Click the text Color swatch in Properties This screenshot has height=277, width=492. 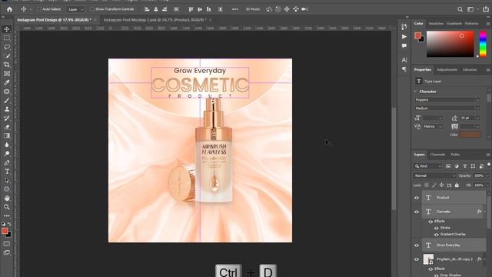coord(470,135)
